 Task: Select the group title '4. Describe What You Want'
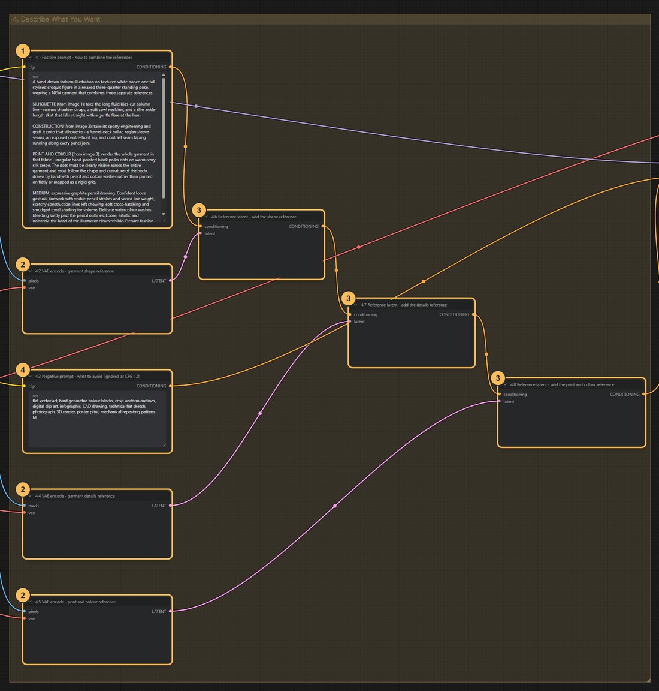(x=56, y=19)
